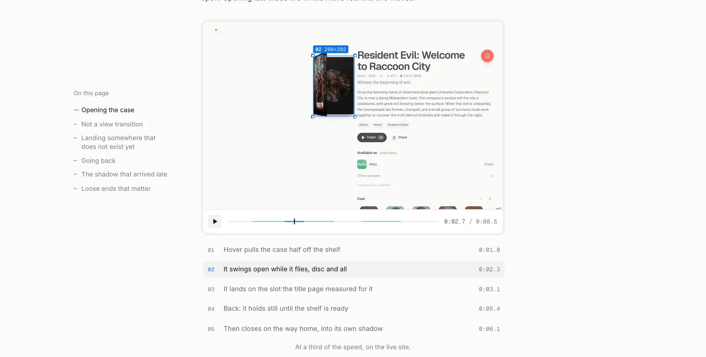The height and width of the screenshot is (357, 706).
Task: Expand Other services chevron
Action: (492, 176)
